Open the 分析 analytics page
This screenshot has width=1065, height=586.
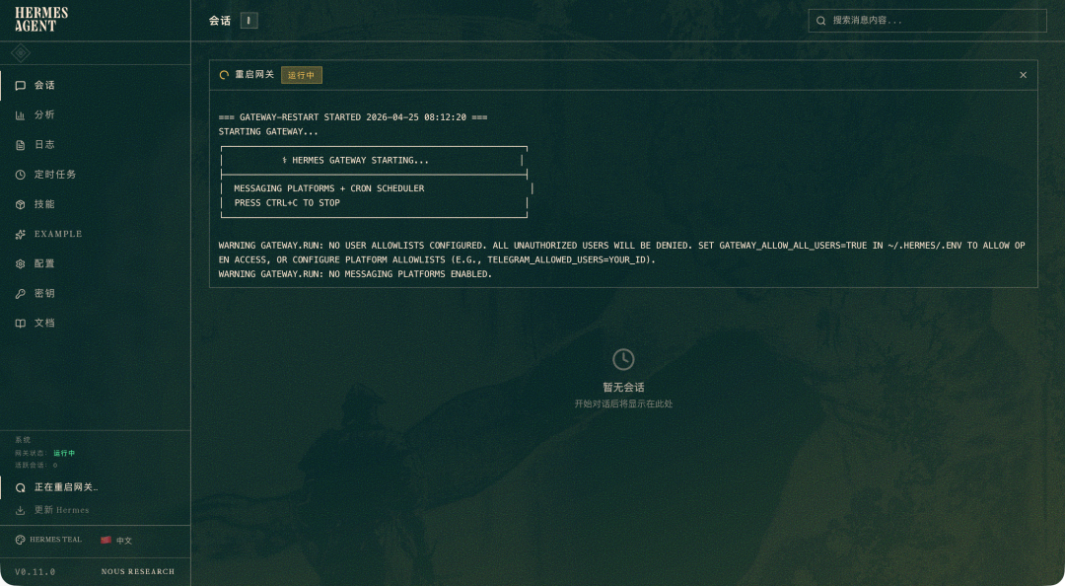tap(95, 114)
